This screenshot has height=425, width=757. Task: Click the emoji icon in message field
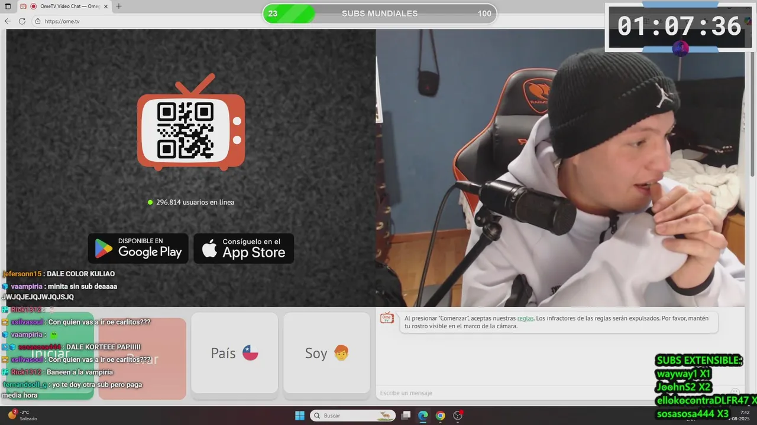pyautogui.click(x=735, y=393)
